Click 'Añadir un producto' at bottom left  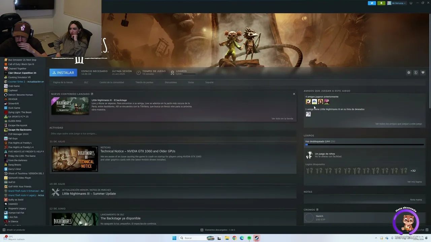pos(16,230)
